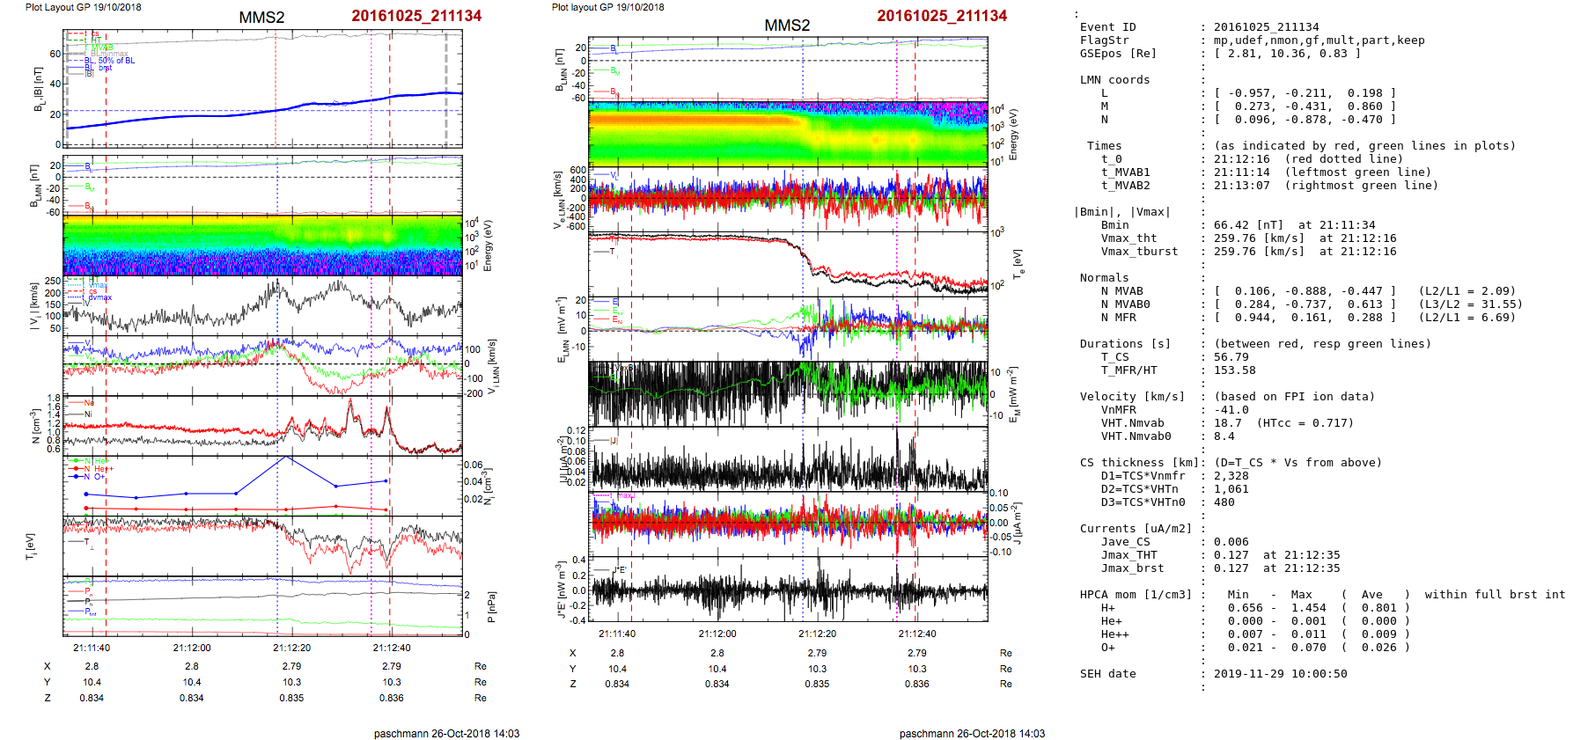Click the t_0 time 21:12:16
This screenshot has width=1588, height=740.
1241,159
